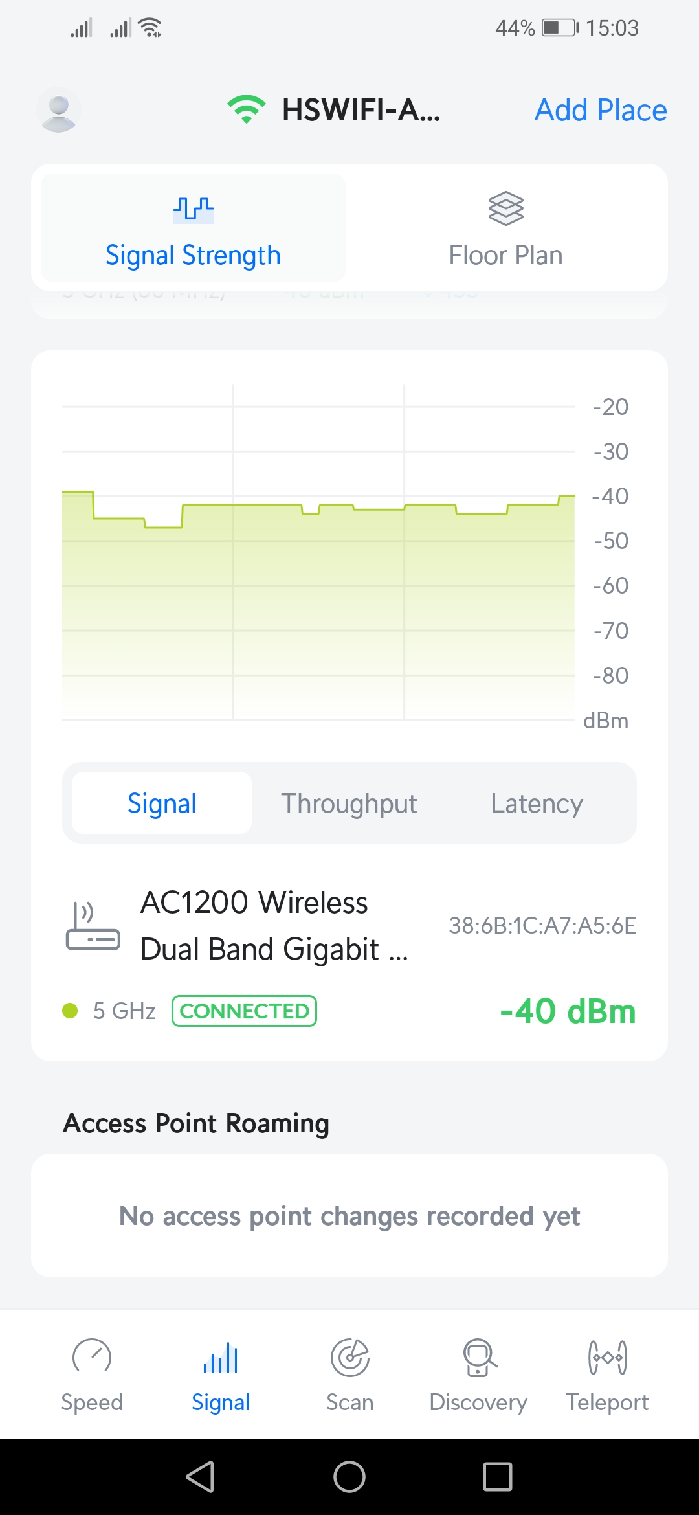Open the Speed test gauge icon

click(x=92, y=1356)
